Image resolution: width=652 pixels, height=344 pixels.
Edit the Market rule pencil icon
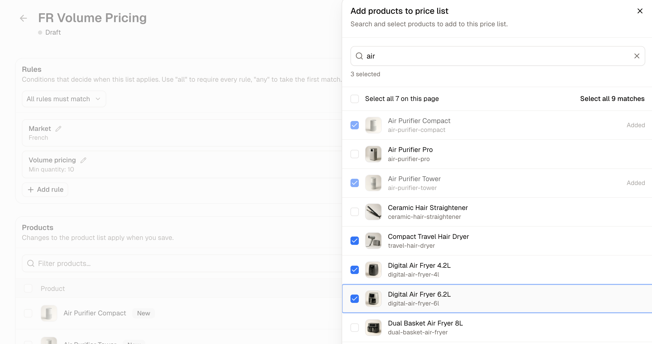[58, 129]
